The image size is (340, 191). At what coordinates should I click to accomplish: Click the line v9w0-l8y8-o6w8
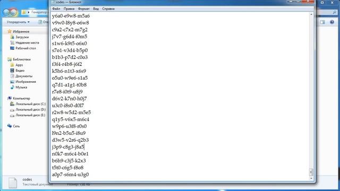click(71, 23)
